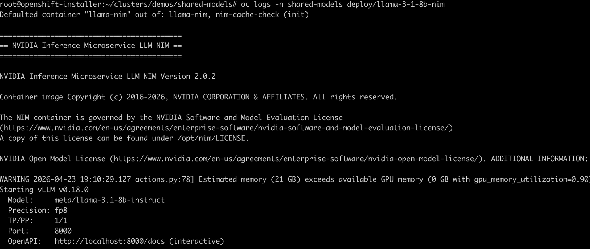590x249 pixels.
Task: Click the ADDITIONAL INFORMATION text
Action: [539, 159]
